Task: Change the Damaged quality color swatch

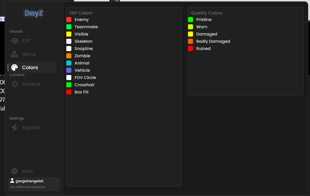Action: 190,34
